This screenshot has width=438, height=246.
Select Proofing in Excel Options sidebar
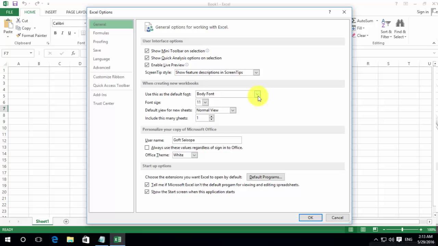(111, 42)
